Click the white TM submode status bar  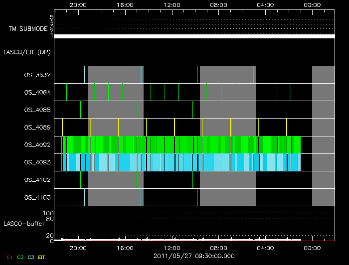[194, 36]
